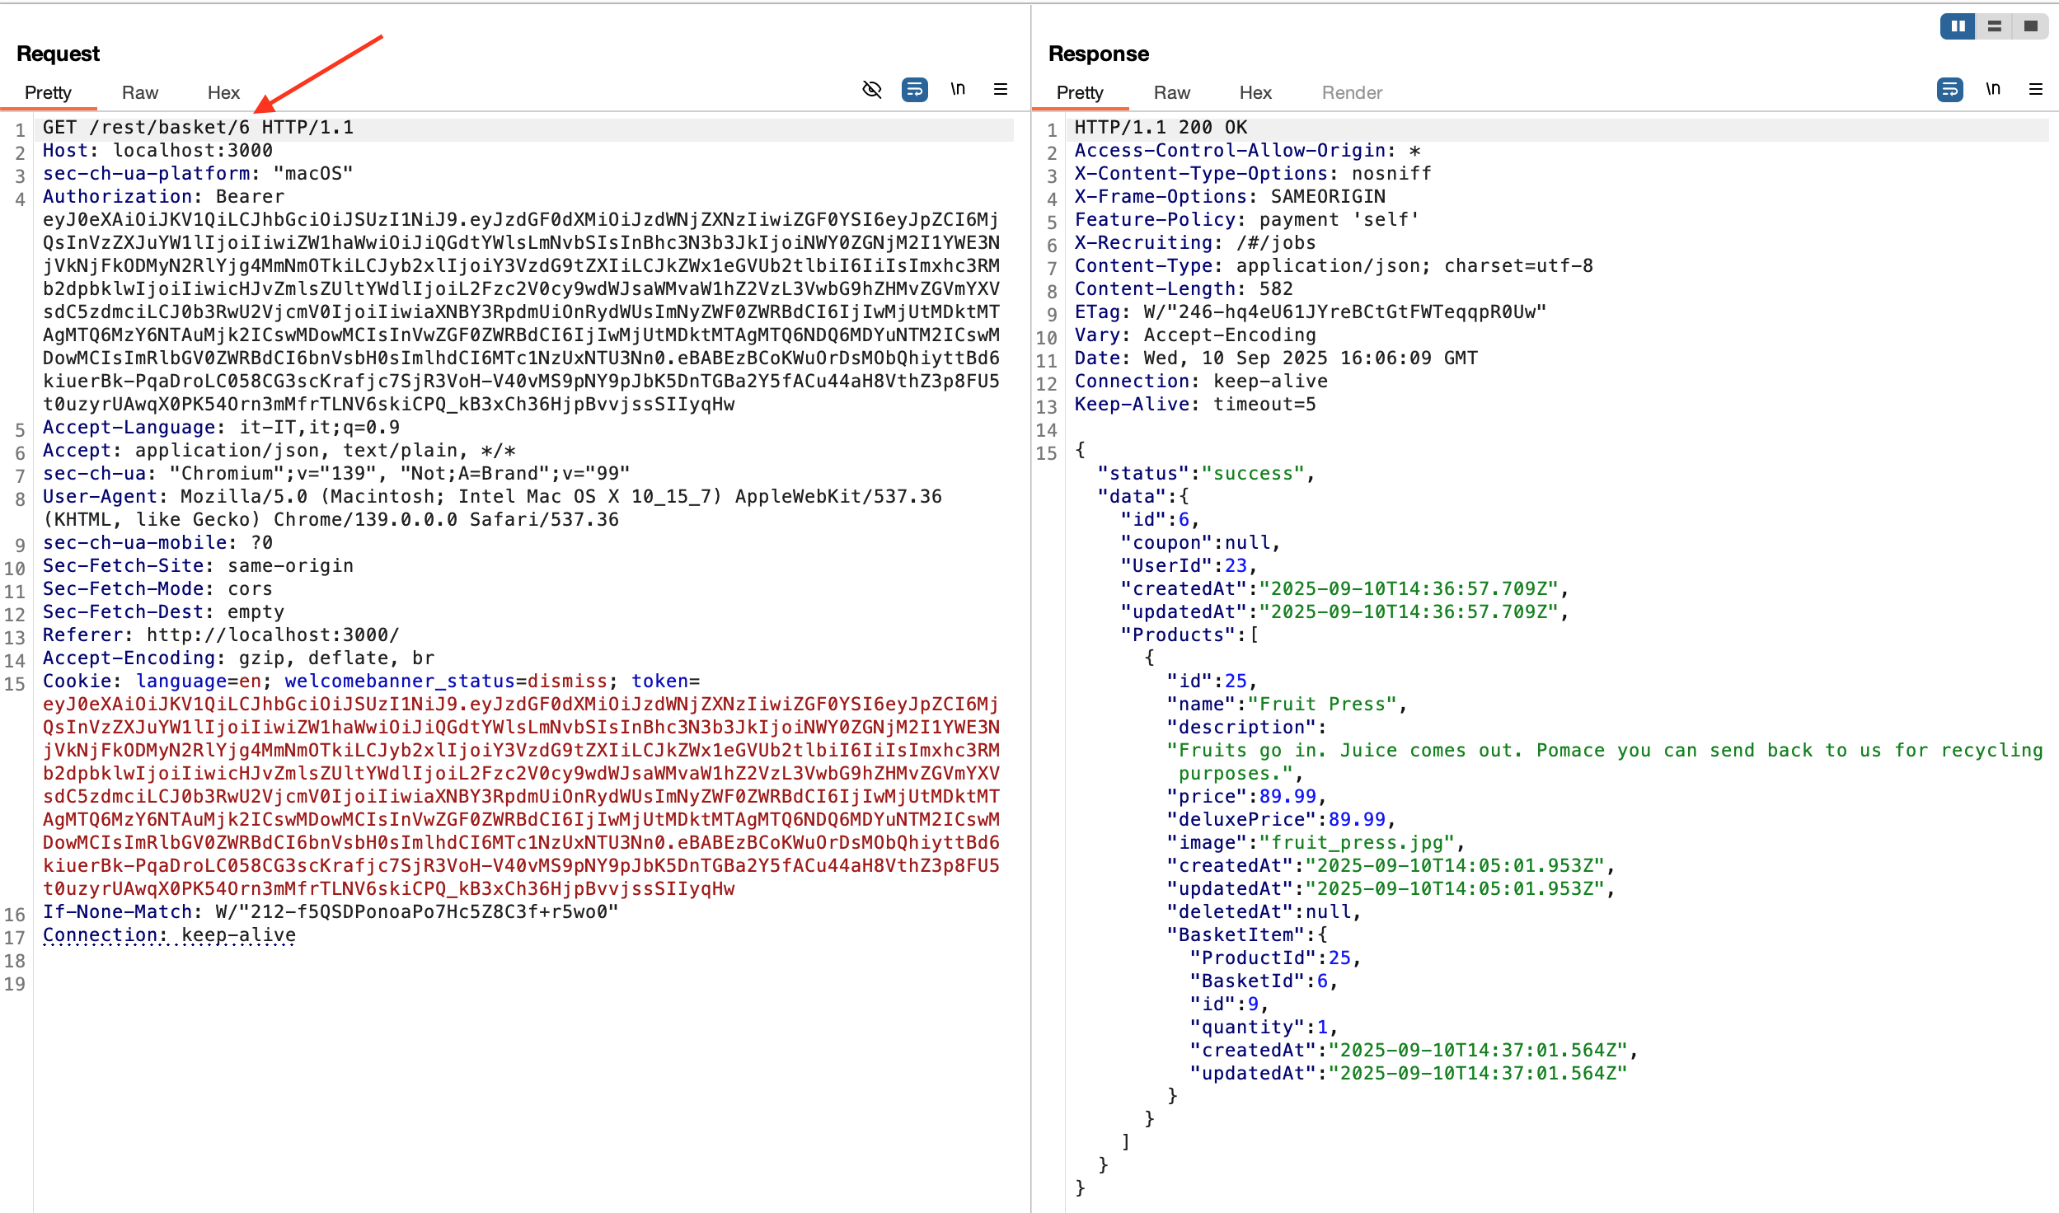
Task: Switch Response view to Raw tab
Action: point(1171,92)
